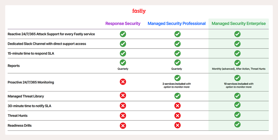
Task: Click Professional red X for Readiness Drills
Action: click(x=177, y=125)
